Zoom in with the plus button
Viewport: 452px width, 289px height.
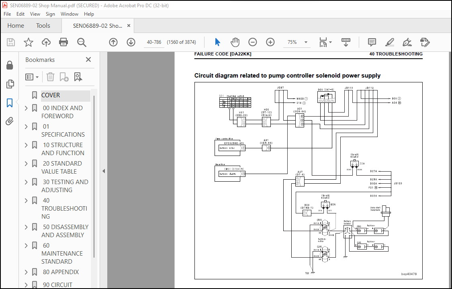point(270,42)
